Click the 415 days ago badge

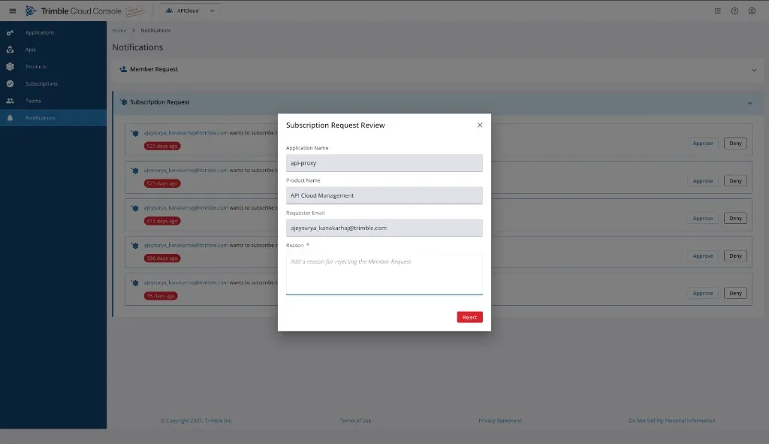[162, 221]
